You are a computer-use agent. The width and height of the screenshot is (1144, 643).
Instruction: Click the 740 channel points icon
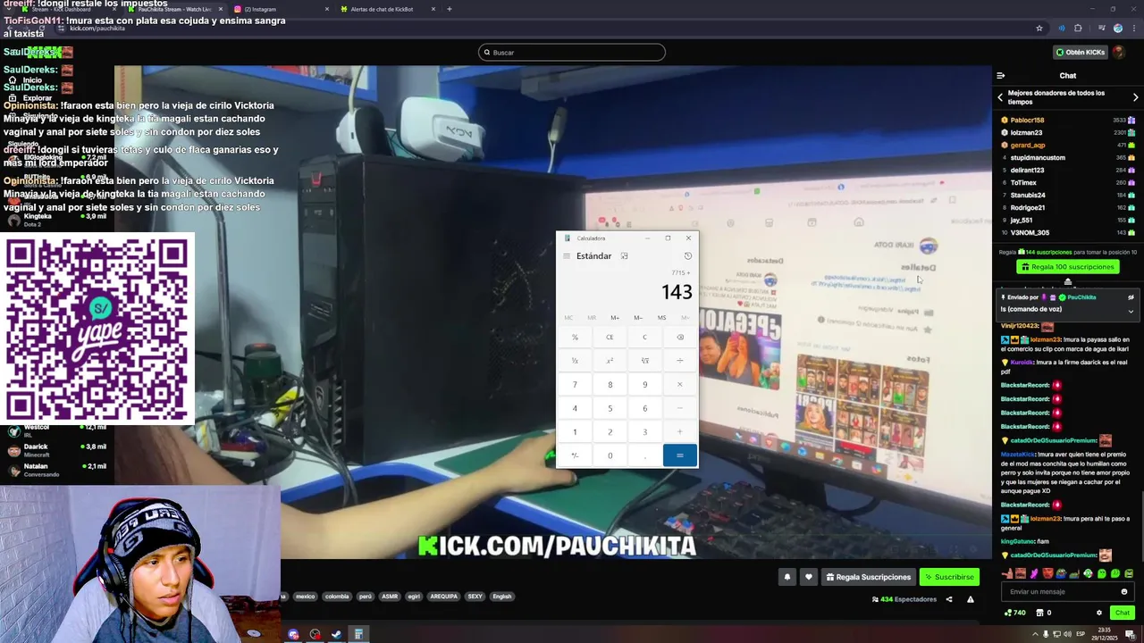[1009, 613]
